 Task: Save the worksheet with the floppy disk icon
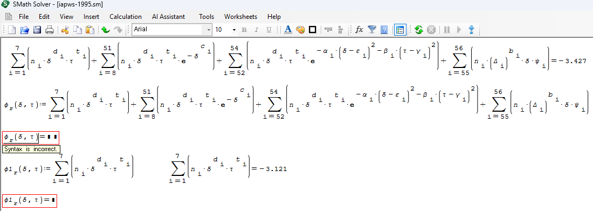pyautogui.click(x=37, y=30)
